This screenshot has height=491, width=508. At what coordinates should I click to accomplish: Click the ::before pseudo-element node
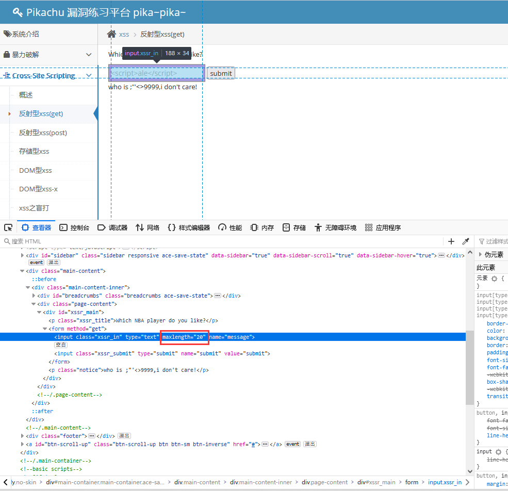tap(44, 279)
